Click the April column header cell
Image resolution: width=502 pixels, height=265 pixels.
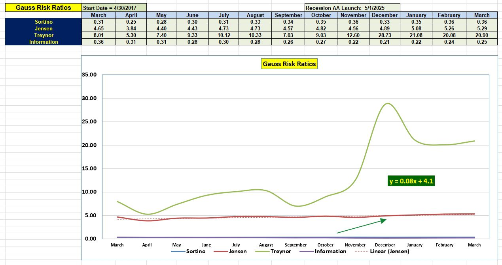coord(131,15)
